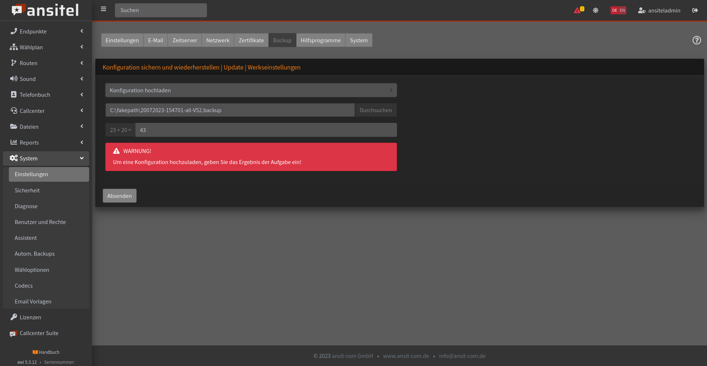
Task: Toggle the light/dark theme icon
Action: (595, 10)
